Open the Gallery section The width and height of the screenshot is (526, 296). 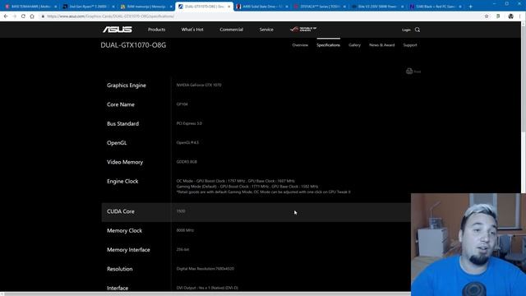pos(354,45)
